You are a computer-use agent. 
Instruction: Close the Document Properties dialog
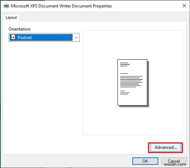[x=184, y=6]
